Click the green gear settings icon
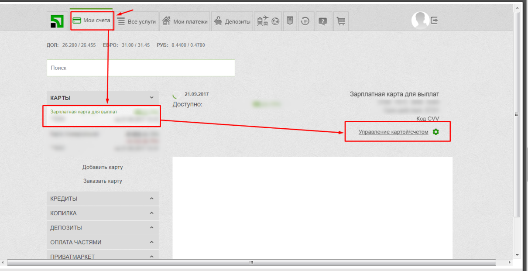 pos(435,132)
